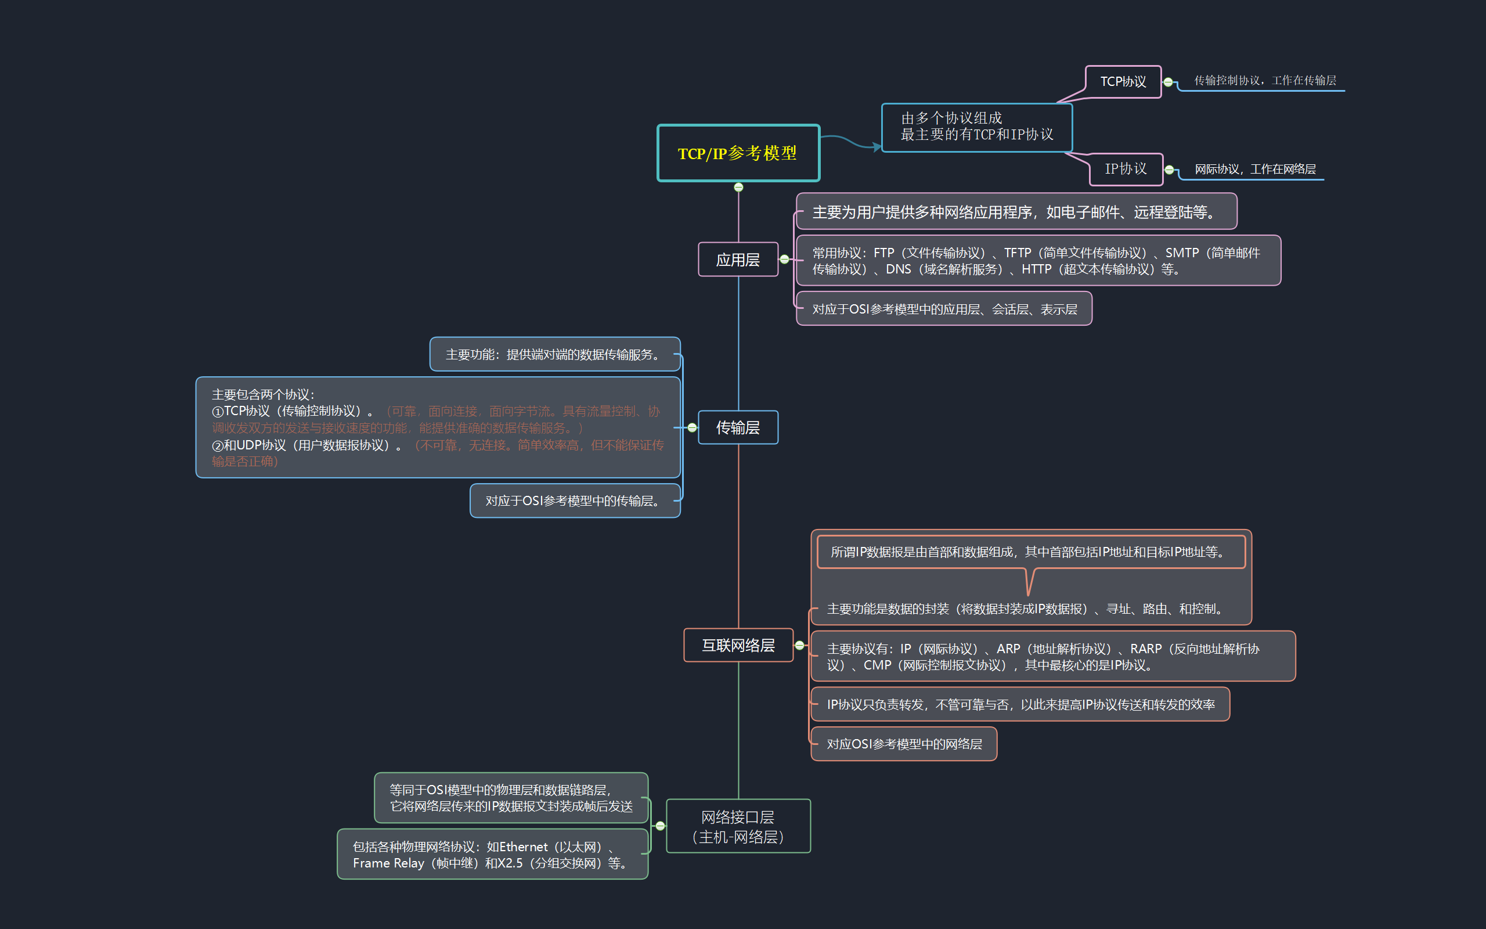
Task: Collapse the TCP协议 note toggle
Action: (1168, 82)
